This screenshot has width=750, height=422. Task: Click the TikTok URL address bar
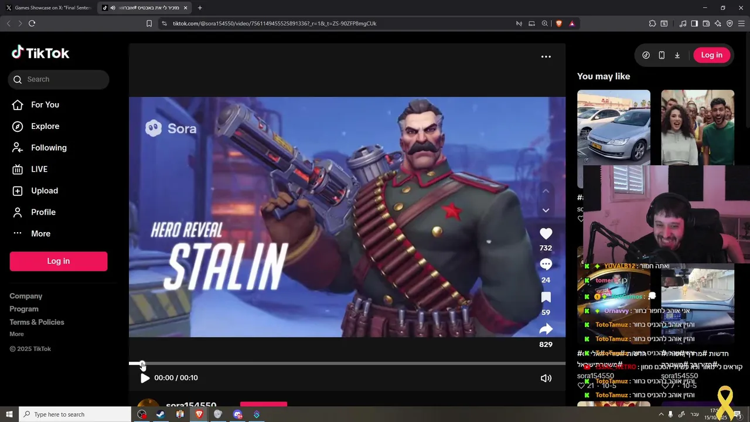340,23
